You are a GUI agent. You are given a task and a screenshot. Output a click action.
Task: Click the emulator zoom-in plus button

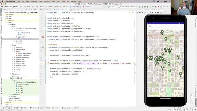click(192, 95)
